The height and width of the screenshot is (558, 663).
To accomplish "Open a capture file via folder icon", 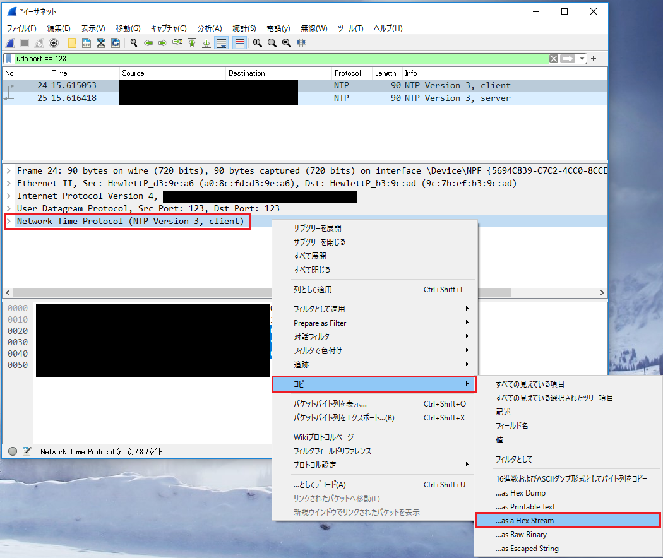I will tap(72, 43).
